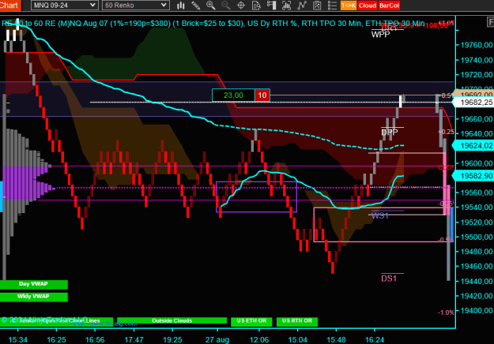Click the 19692,00 price marker

[473, 95]
